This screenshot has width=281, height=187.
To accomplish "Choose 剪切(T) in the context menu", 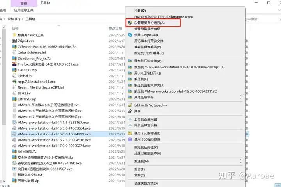I will point(139,169).
